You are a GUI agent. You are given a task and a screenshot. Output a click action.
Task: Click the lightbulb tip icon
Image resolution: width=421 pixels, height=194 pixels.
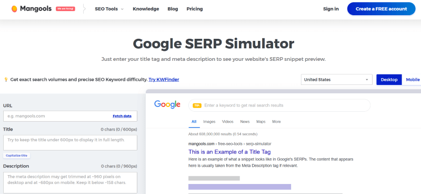click(x=6, y=80)
